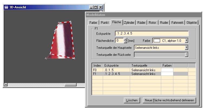The width and height of the screenshot is (205, 110).
Task: Click the 3D view horizontal scrollbar thumb
Action: click(71, 85)
